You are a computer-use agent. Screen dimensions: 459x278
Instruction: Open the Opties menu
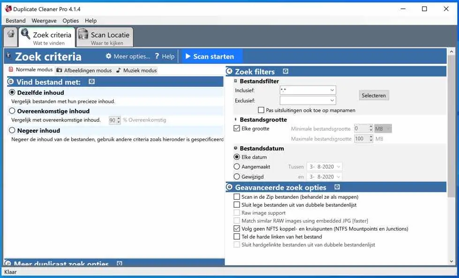70,21
